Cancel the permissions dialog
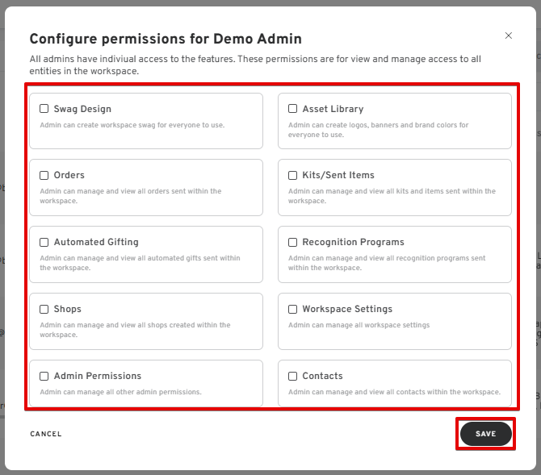The height and width of the screenshot is (475, 541). [x=46, y=434]
